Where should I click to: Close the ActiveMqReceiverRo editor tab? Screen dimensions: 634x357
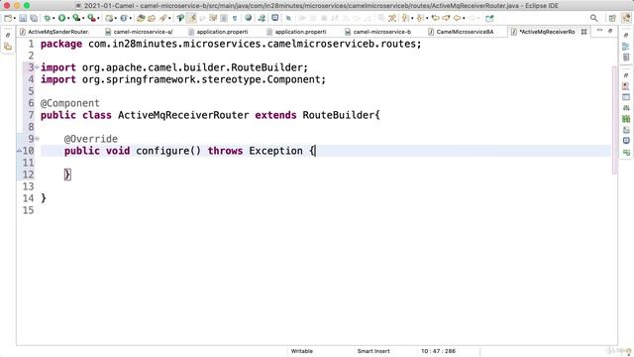[x=583, y=32]
